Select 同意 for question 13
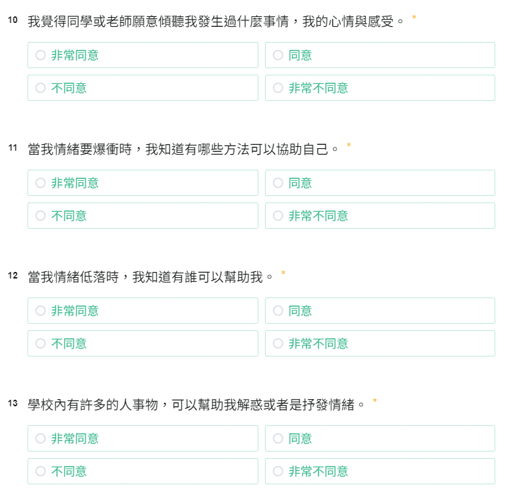 [x=380, y=438]
